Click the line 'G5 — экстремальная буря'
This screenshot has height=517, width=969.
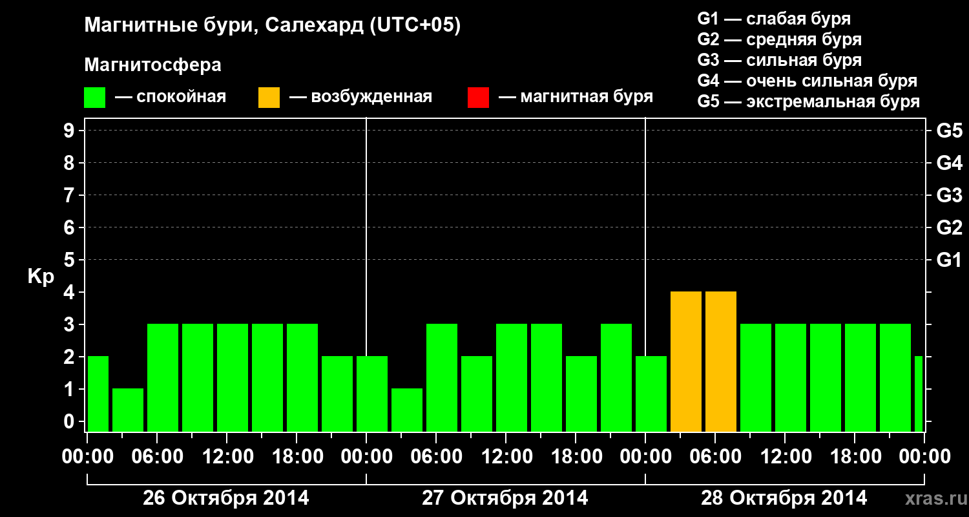808,101
